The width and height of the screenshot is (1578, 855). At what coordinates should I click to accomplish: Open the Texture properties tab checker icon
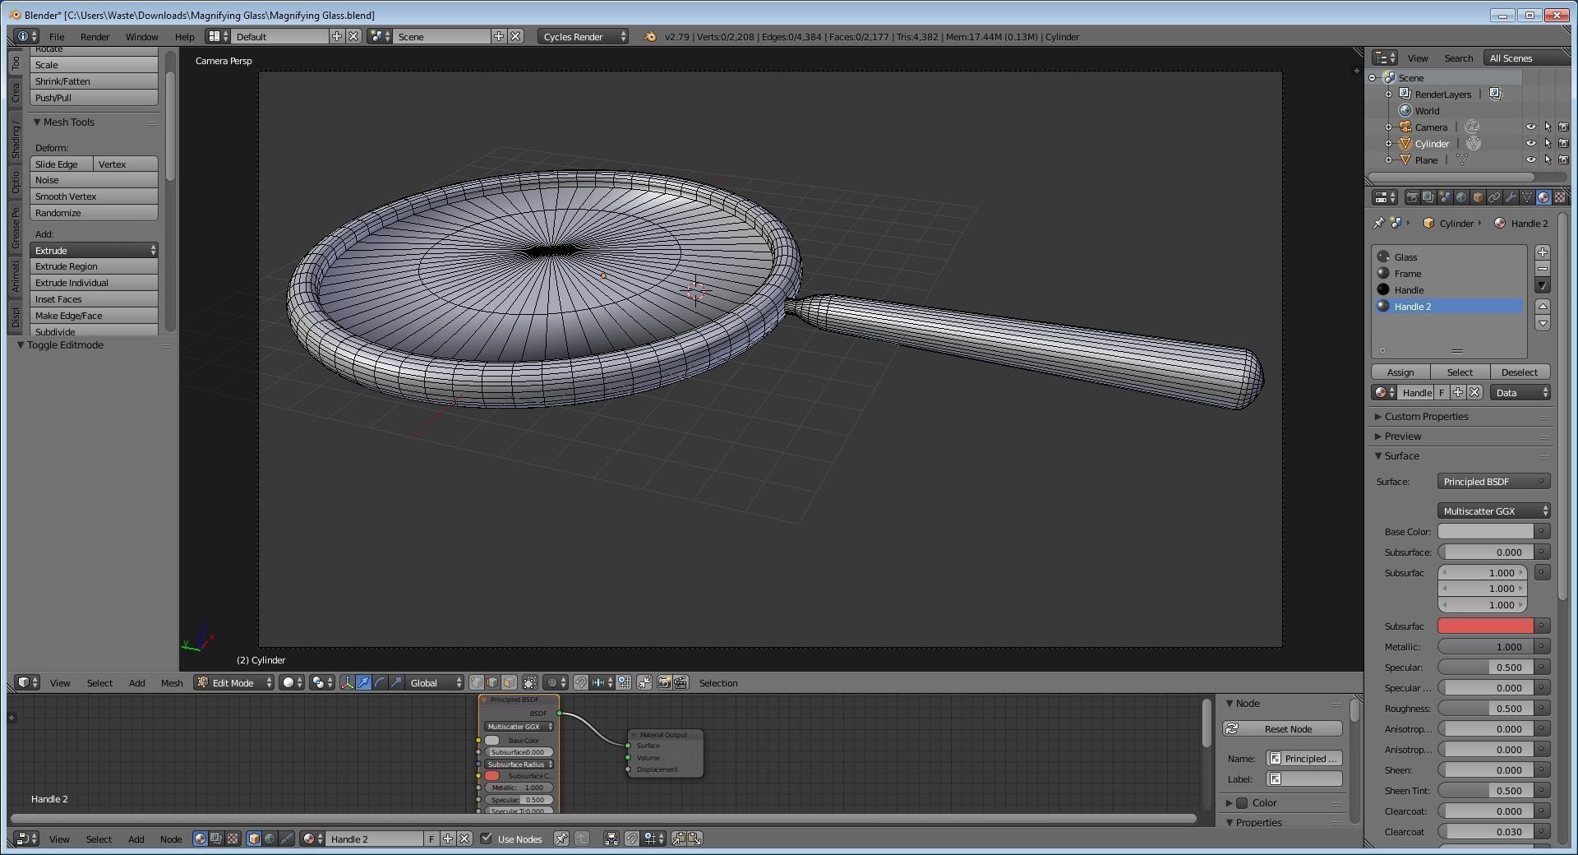point(1560,197)
